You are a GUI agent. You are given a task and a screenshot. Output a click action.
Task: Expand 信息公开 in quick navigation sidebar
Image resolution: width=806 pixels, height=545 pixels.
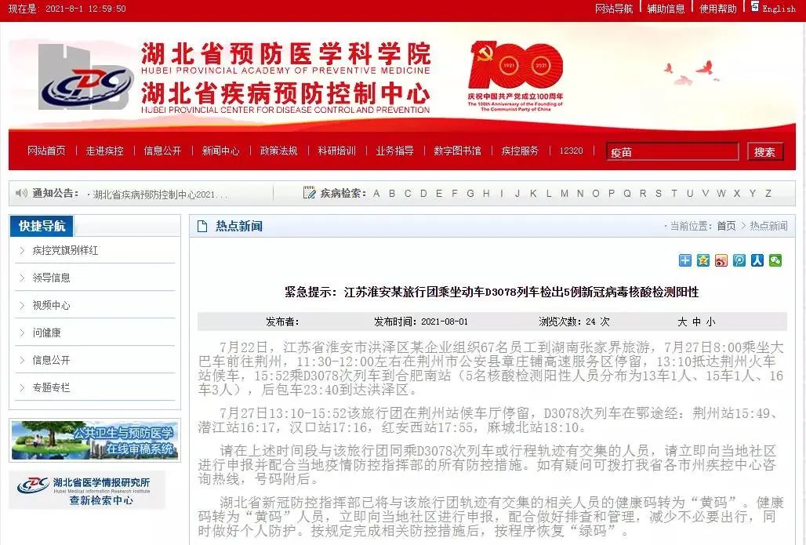coord(95,360)
